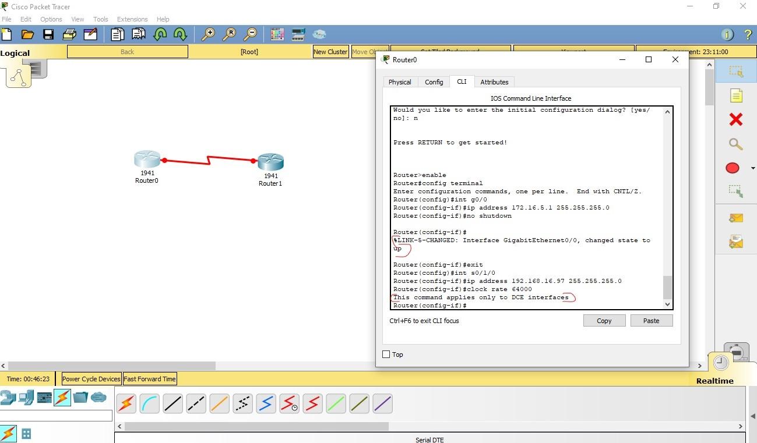This screenshot has height=443, width=757.
Task: Pick the Console cable
Action: [x=150, y=403]
